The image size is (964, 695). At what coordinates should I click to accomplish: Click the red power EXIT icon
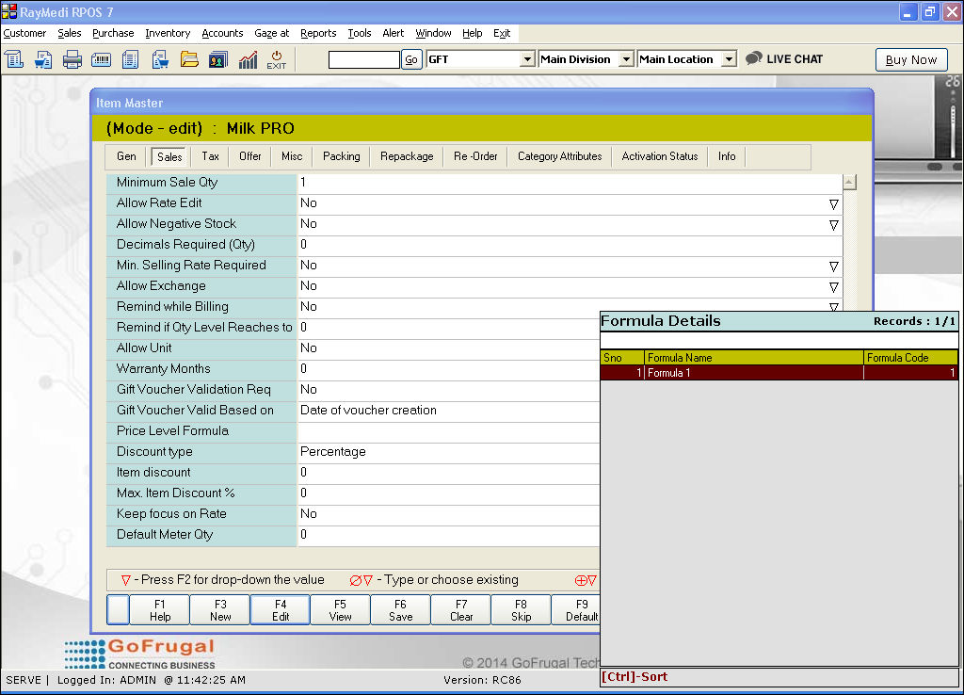(277, 59)
